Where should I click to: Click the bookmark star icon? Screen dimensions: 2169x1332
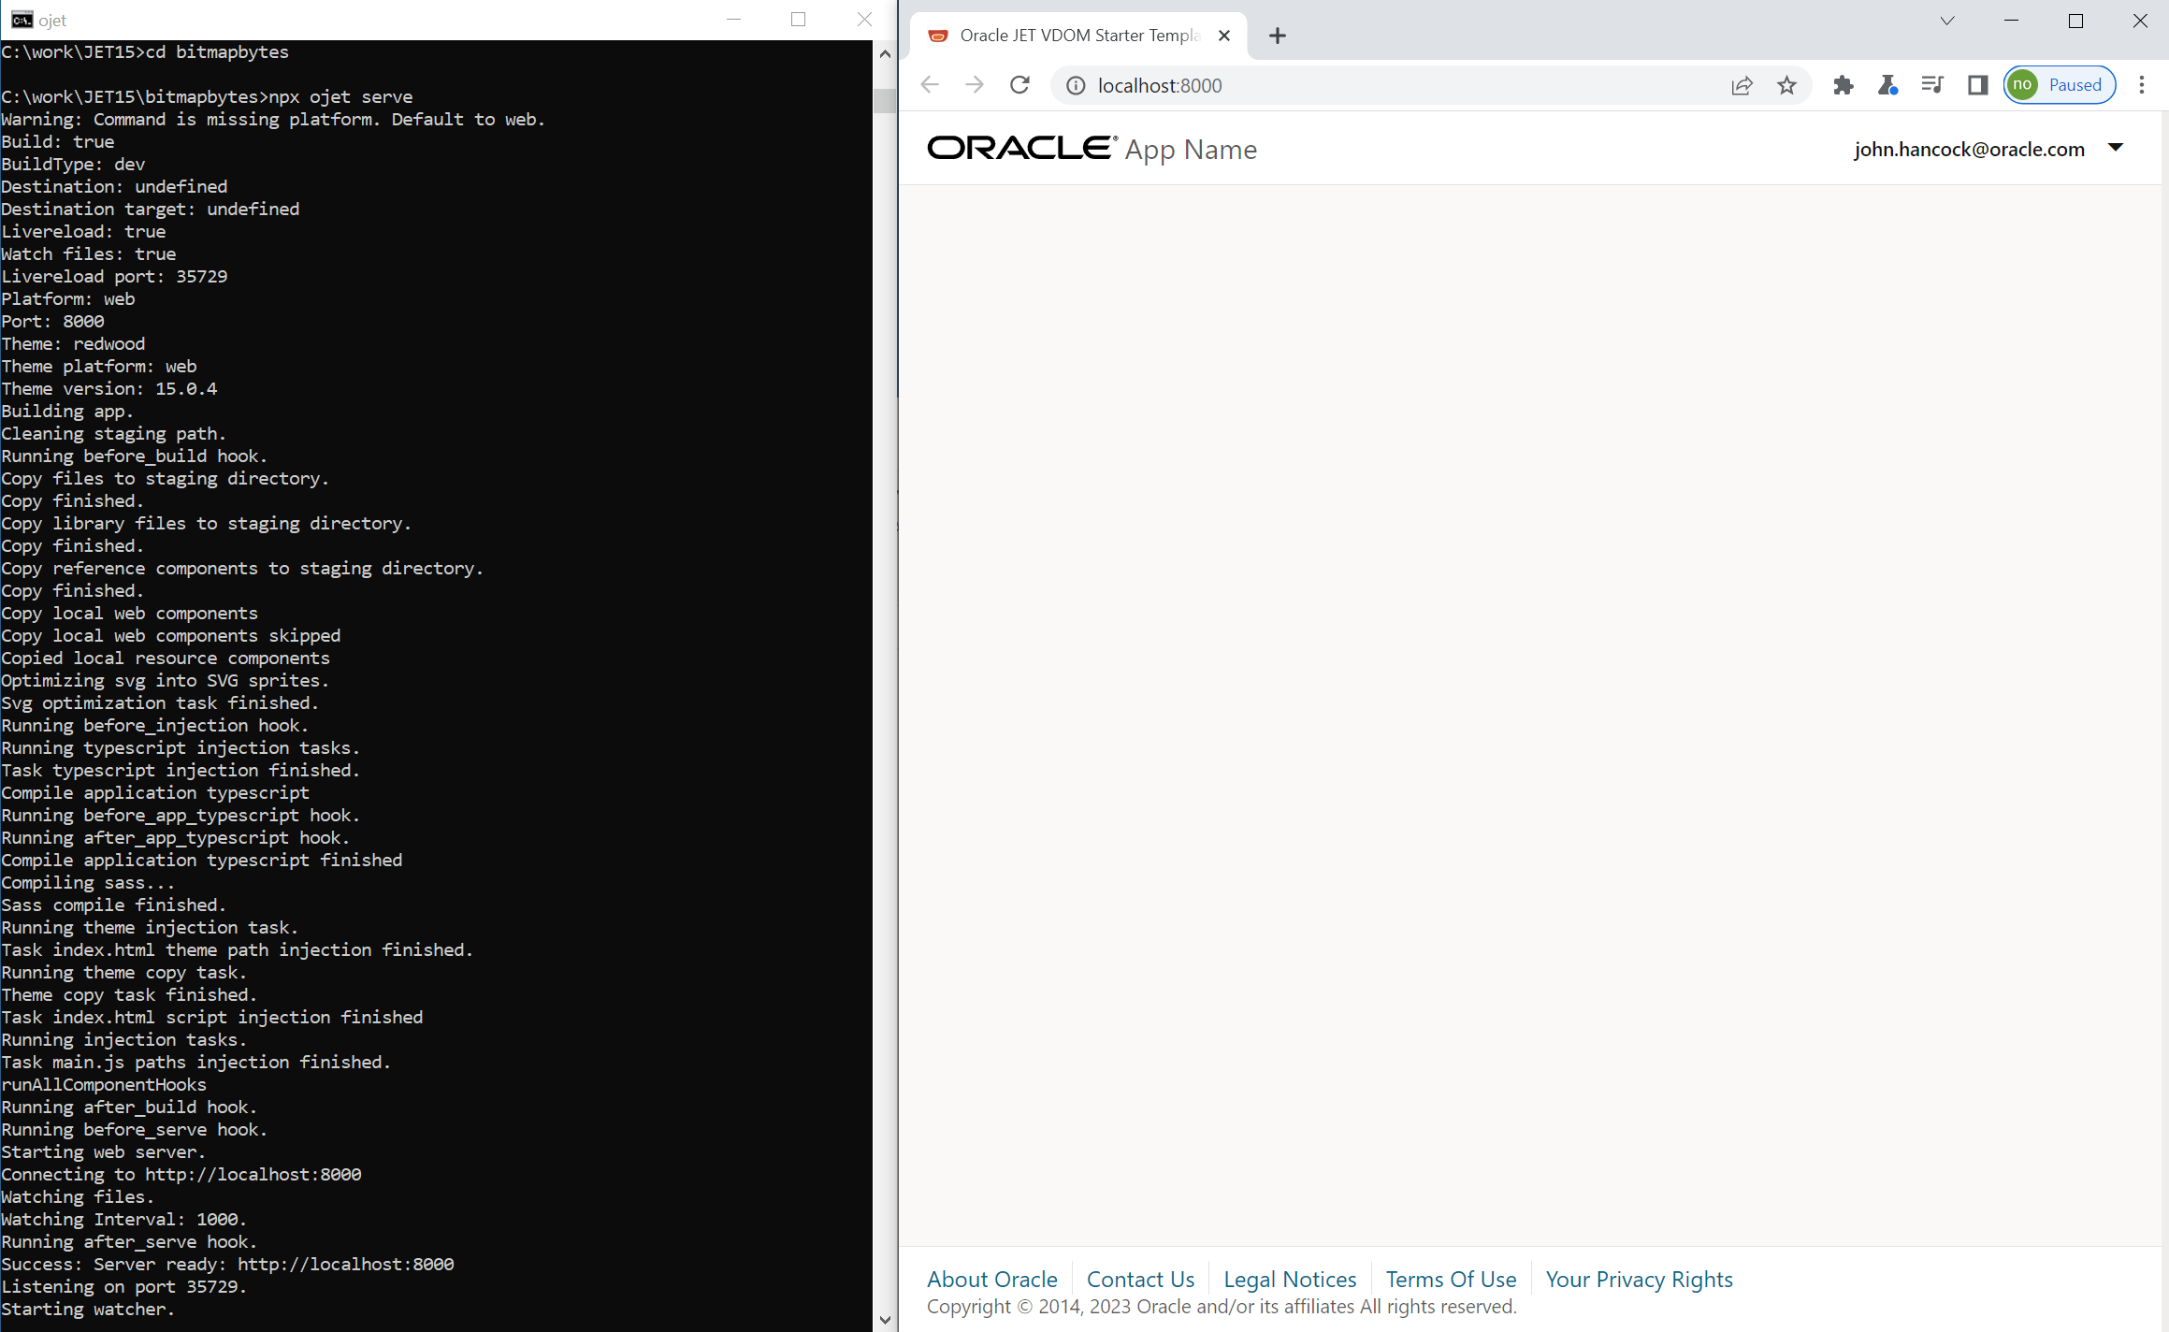click(1786, 85)
